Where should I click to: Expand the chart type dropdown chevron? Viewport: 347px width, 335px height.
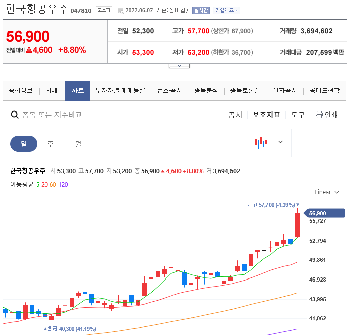[x=280, y=142]
